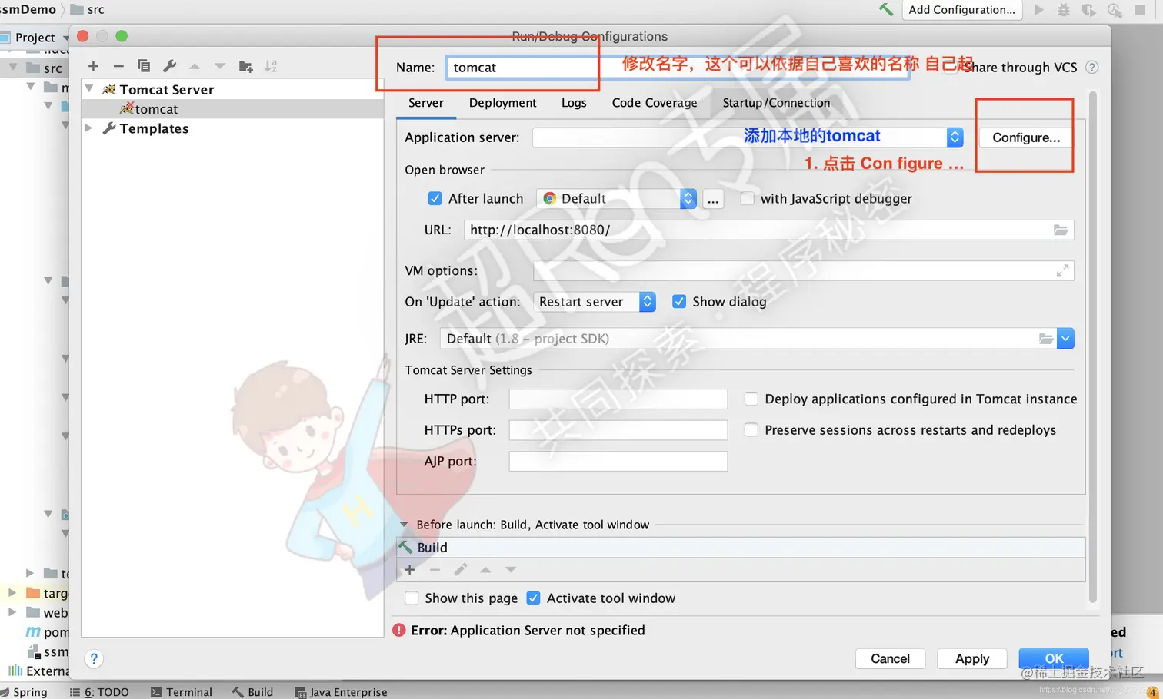Enable the Show this page checkbox
The image size is (1163, 699).
(x=412, y=598)
